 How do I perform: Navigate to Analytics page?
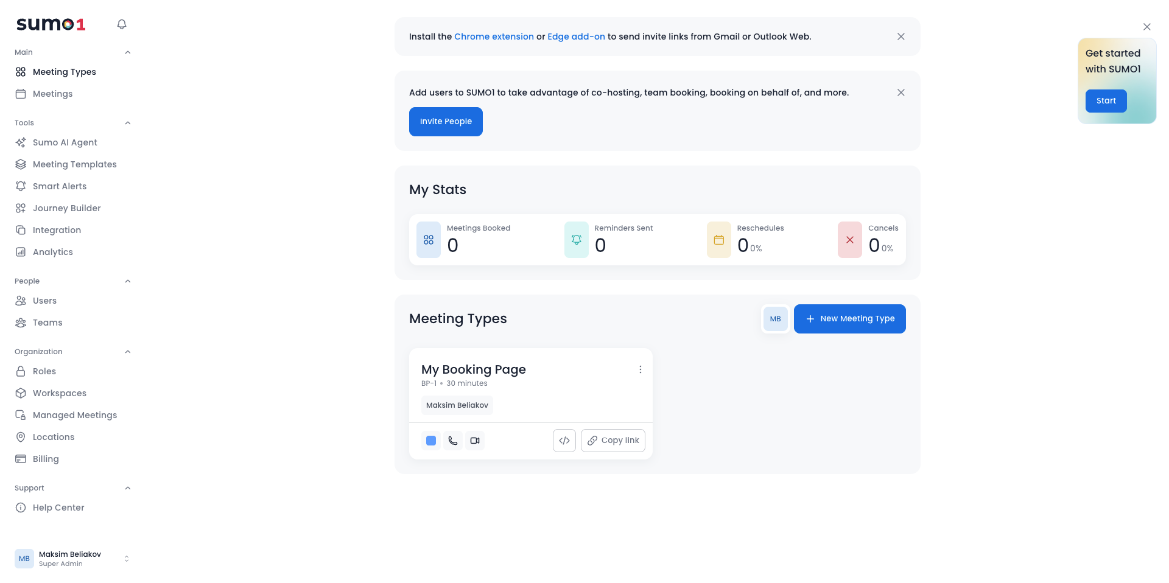[x=52, y=252]
